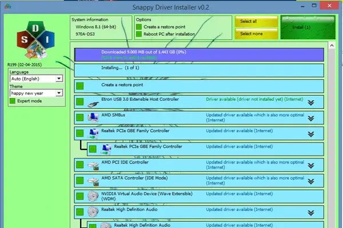The width and height of the screenshot is (343, 228).
Task: Click the AMD SMBus device icon
Action: (93, 117)
